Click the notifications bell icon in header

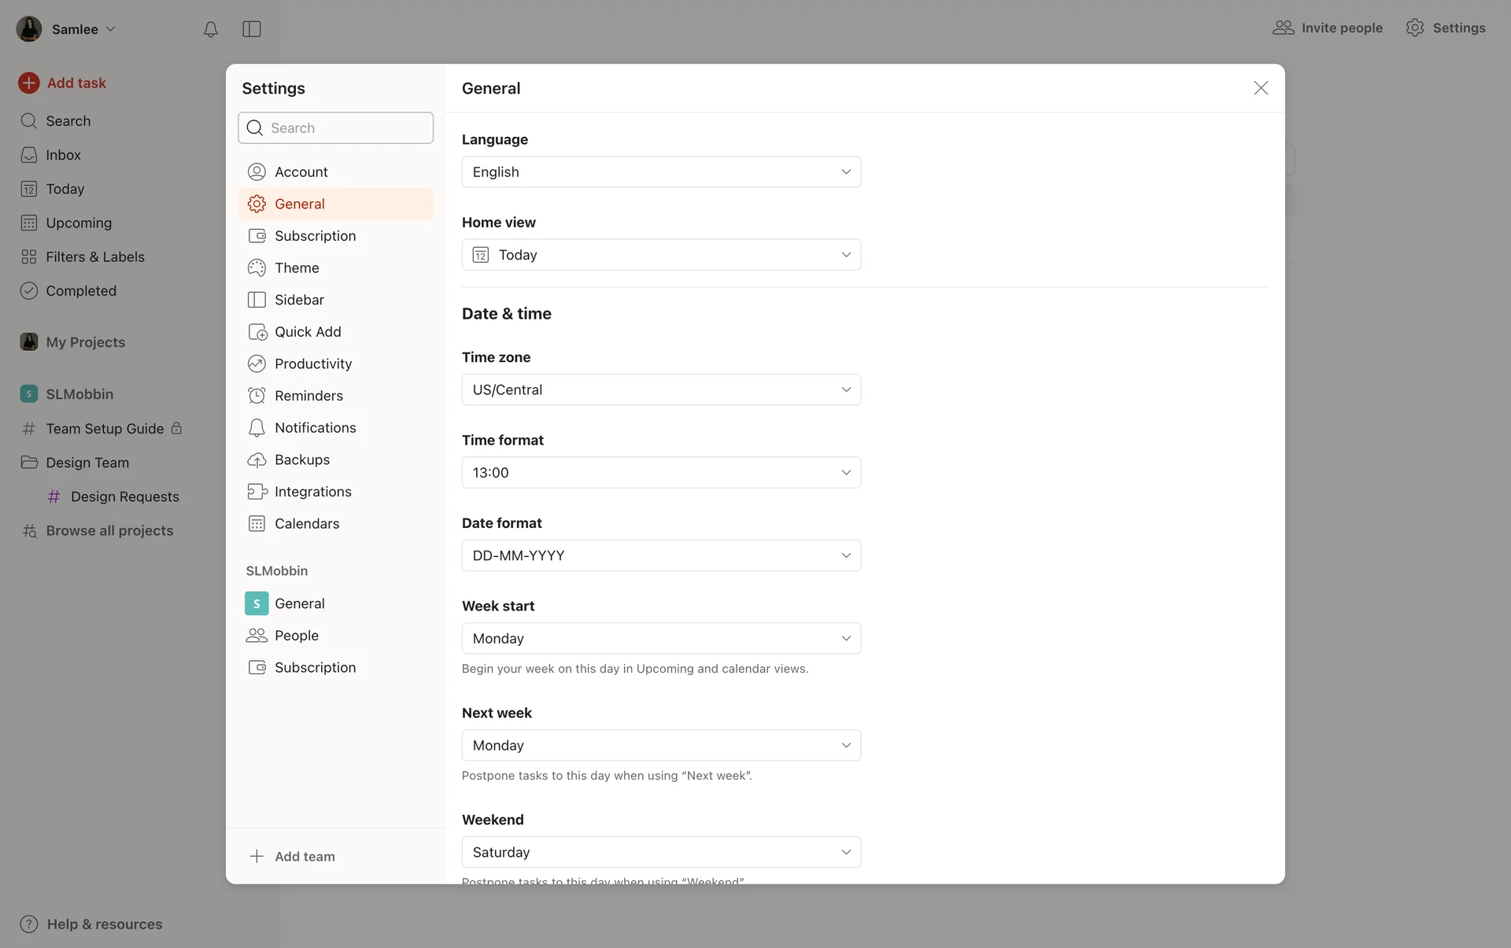click(210, 29)
